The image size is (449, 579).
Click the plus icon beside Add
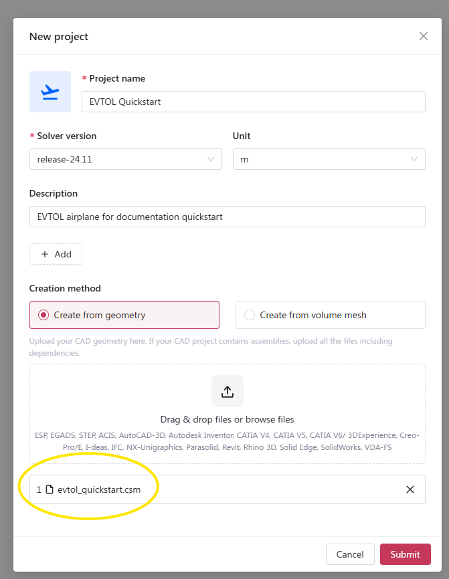(45, 254)
